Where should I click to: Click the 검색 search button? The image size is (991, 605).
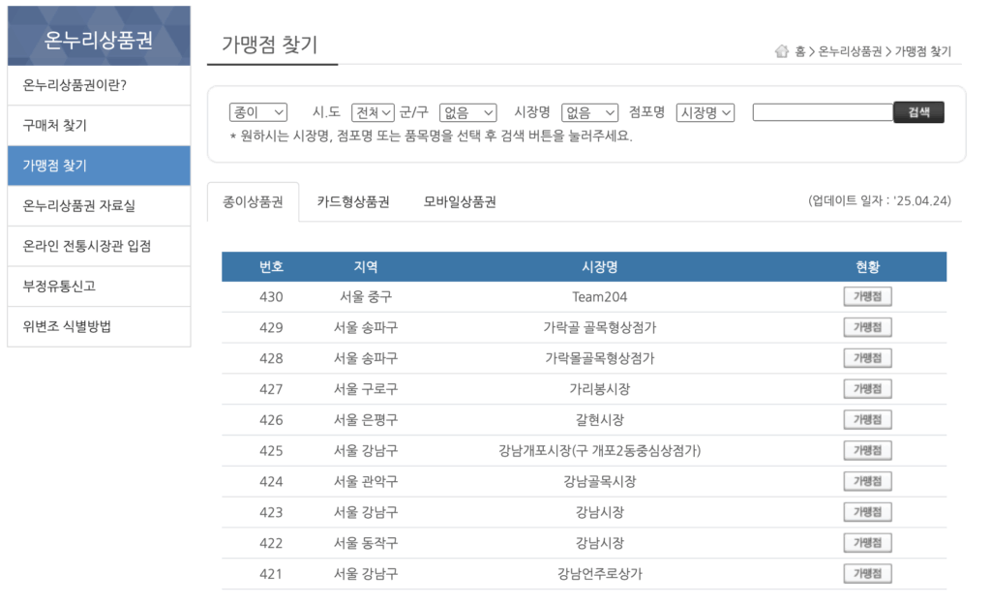919,112
